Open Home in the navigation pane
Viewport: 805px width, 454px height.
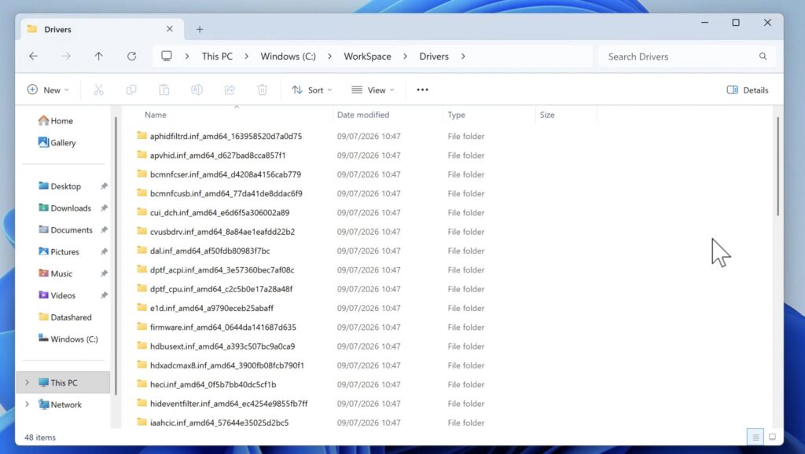pyautogui.click(x=56, y=120)
